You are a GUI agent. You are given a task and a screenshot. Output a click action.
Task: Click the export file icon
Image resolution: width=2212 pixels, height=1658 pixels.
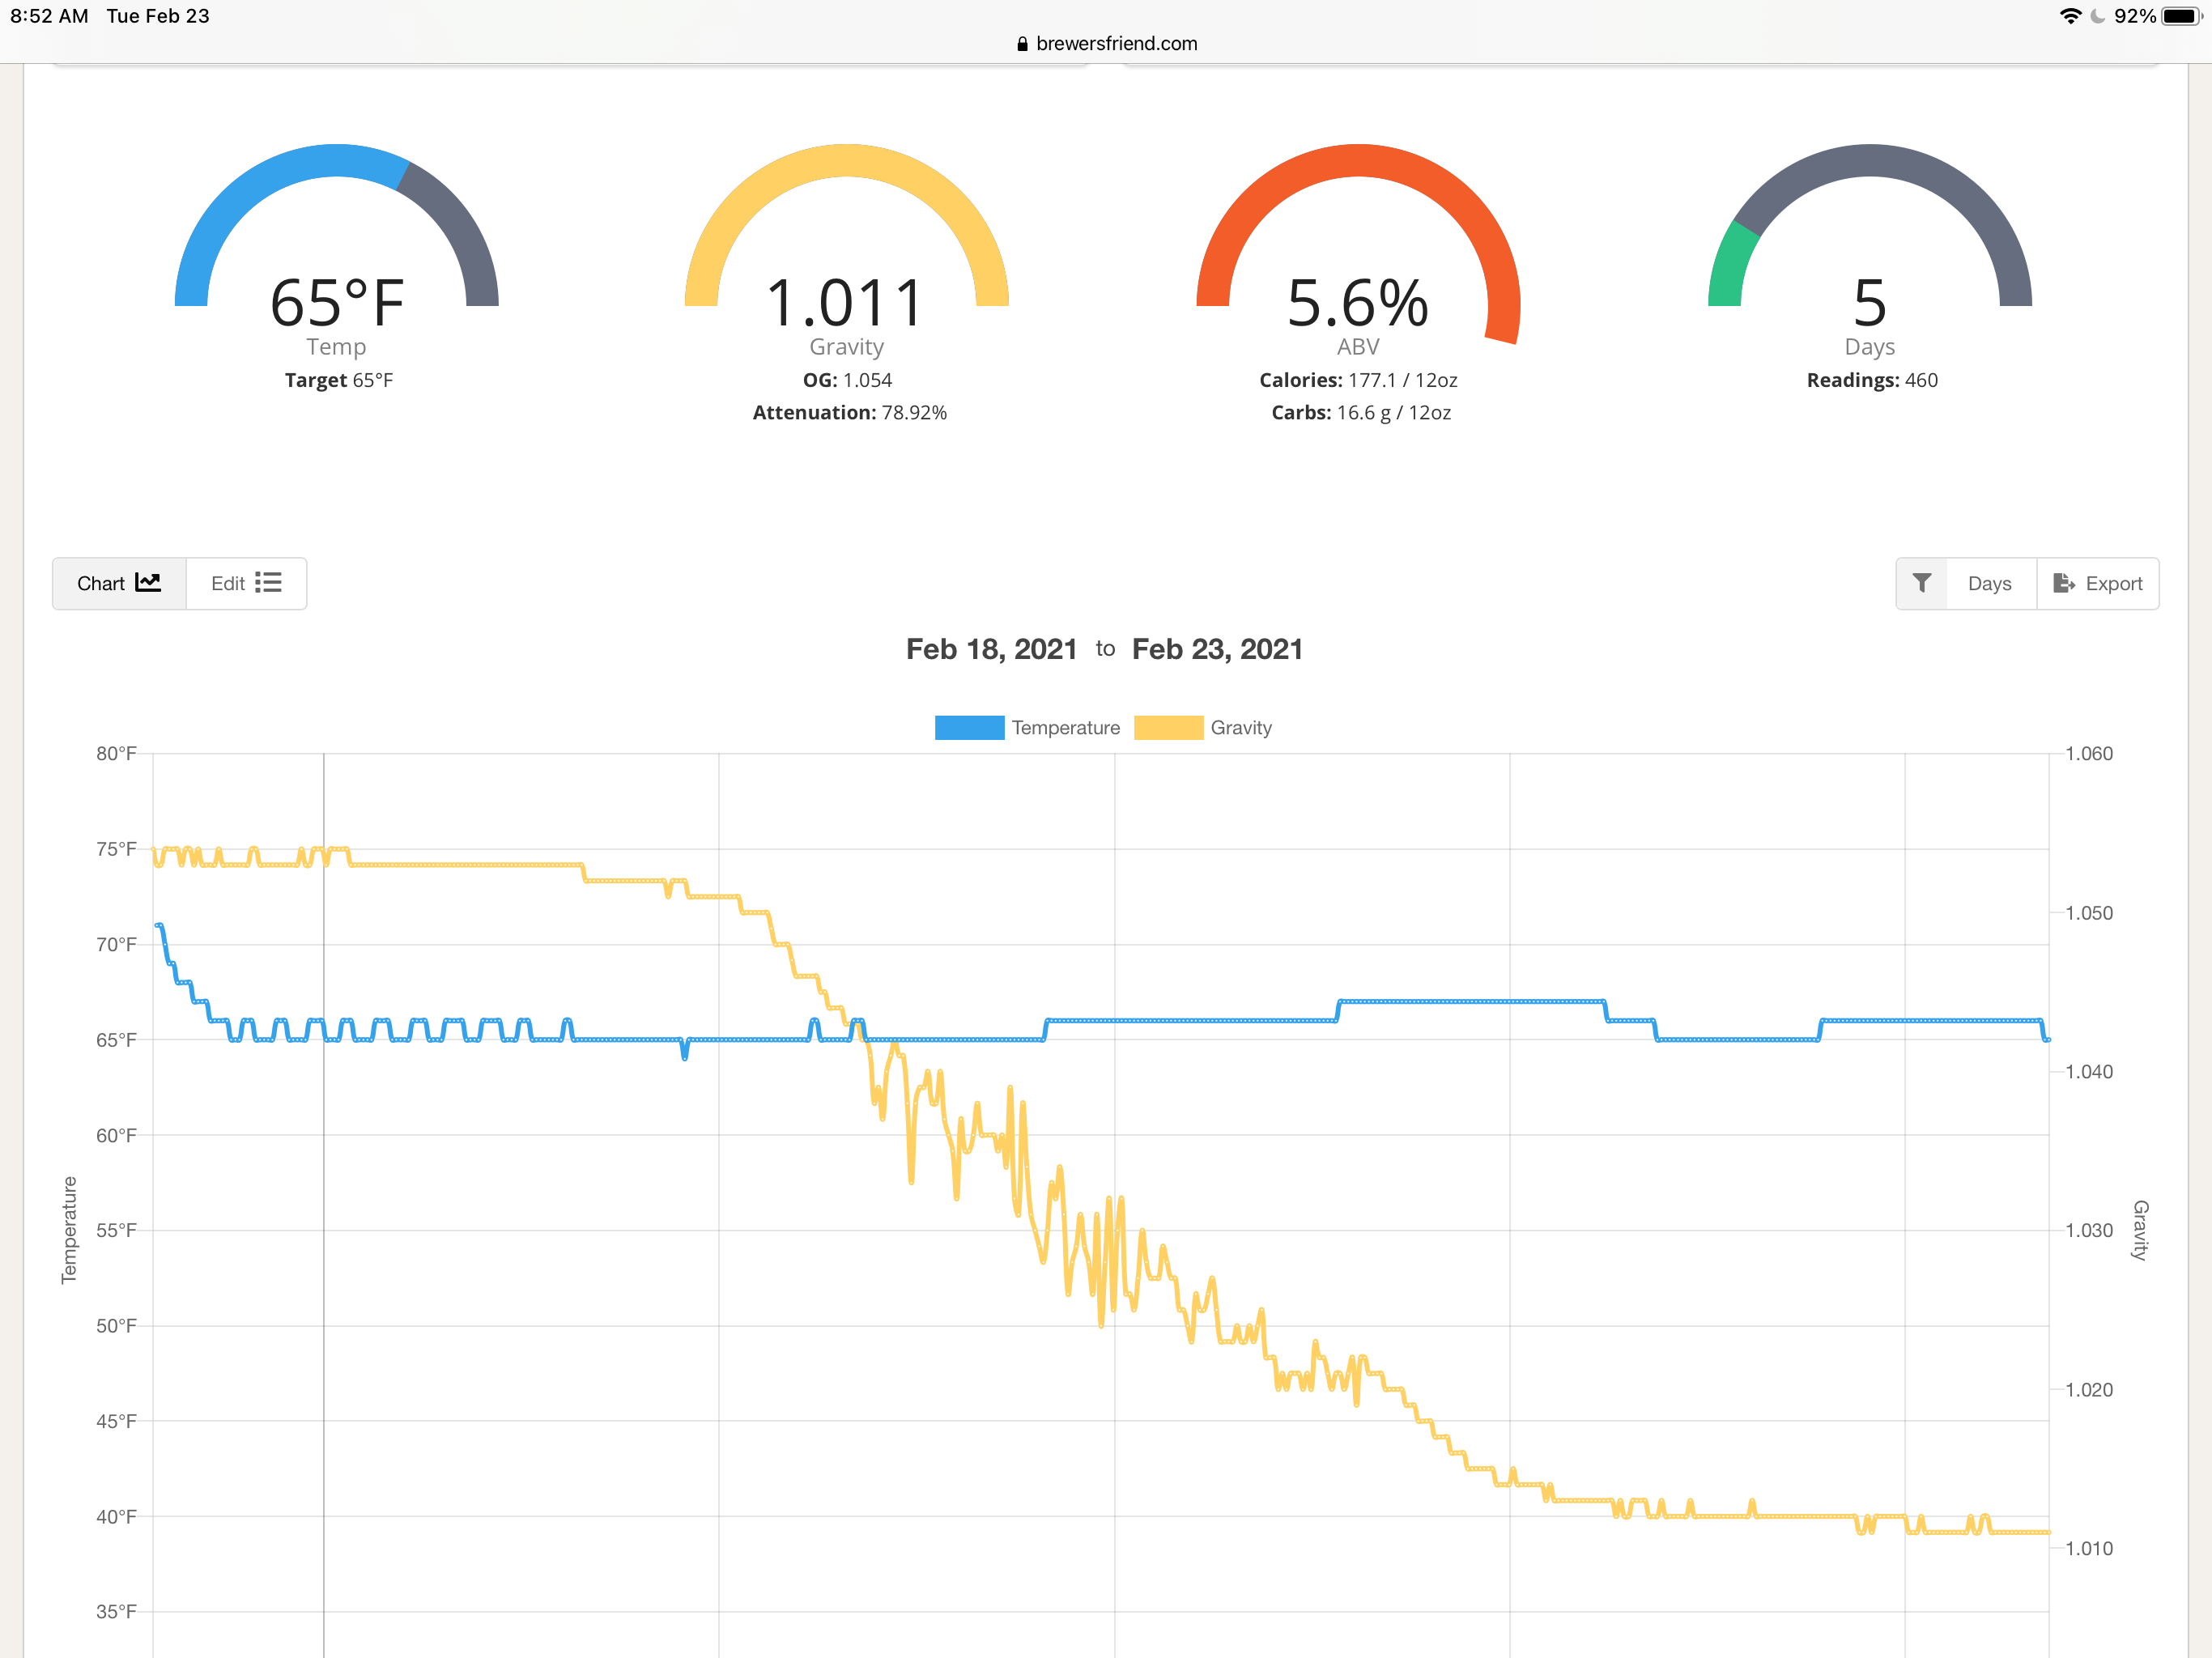pyautogui.click(x=2064, y=583)
